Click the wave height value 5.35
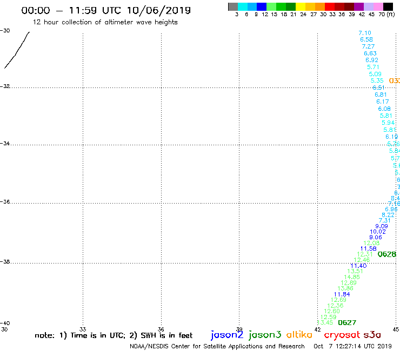 click(377, 80)
